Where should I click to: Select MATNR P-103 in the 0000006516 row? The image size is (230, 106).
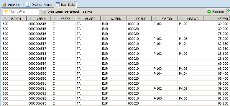click(x=165, y=39)
